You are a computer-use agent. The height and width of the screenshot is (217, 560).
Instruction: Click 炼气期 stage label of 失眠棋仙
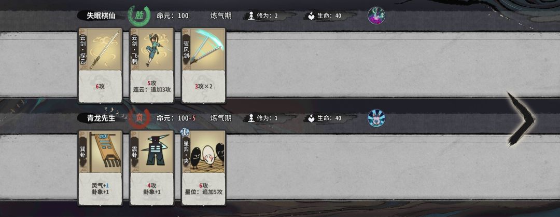tap(221, 16)
